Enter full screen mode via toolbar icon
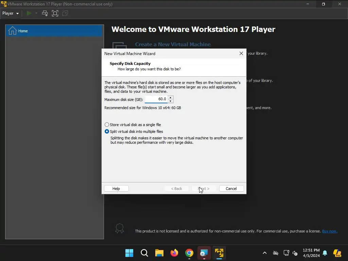The height and width of the screenshot is (261, 348). pos(55,13)
